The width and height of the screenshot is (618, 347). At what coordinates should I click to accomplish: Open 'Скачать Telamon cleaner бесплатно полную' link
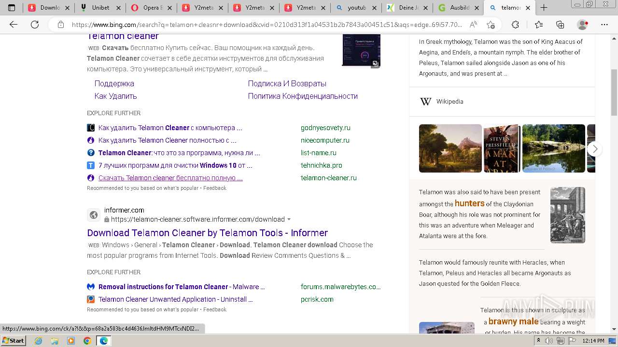tap(170, 178)
